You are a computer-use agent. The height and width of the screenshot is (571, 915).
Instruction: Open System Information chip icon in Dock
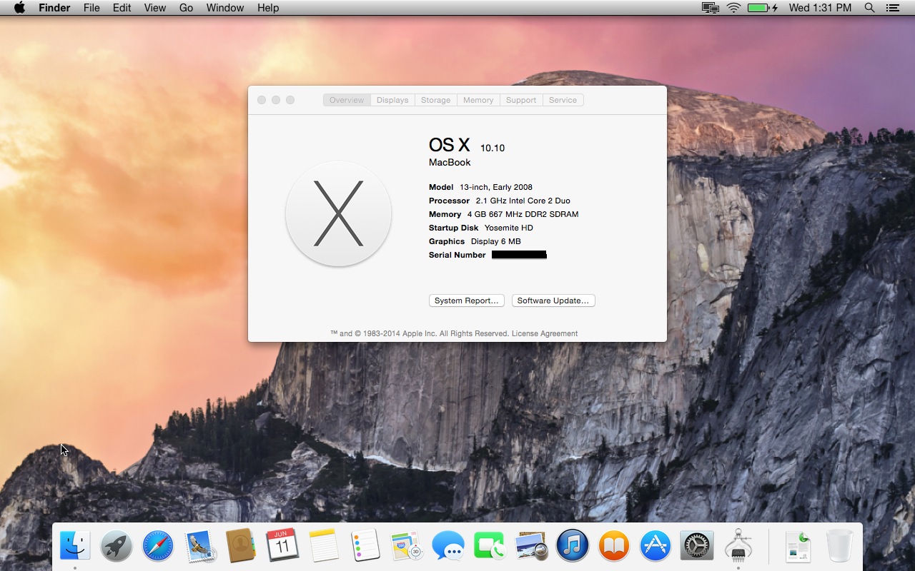738,546
